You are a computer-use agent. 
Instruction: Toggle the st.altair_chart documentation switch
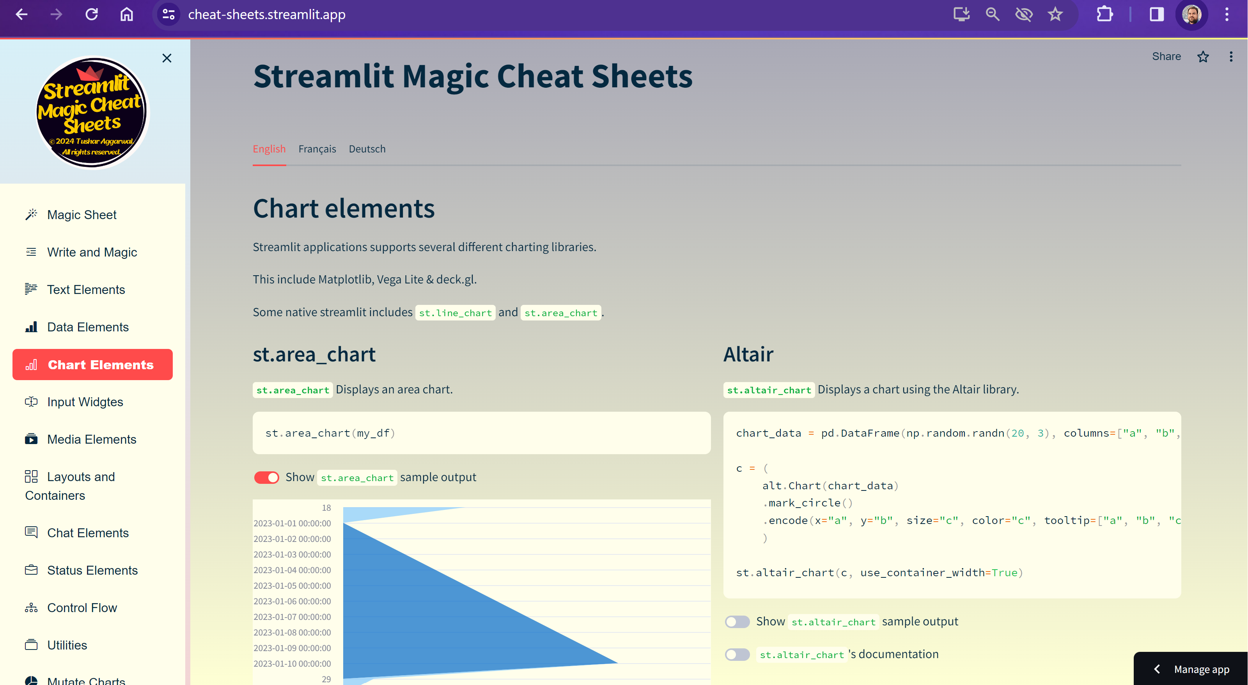[736, 655]
